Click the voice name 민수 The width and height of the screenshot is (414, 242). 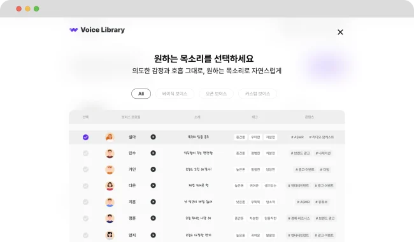click(x=132, y=153)
